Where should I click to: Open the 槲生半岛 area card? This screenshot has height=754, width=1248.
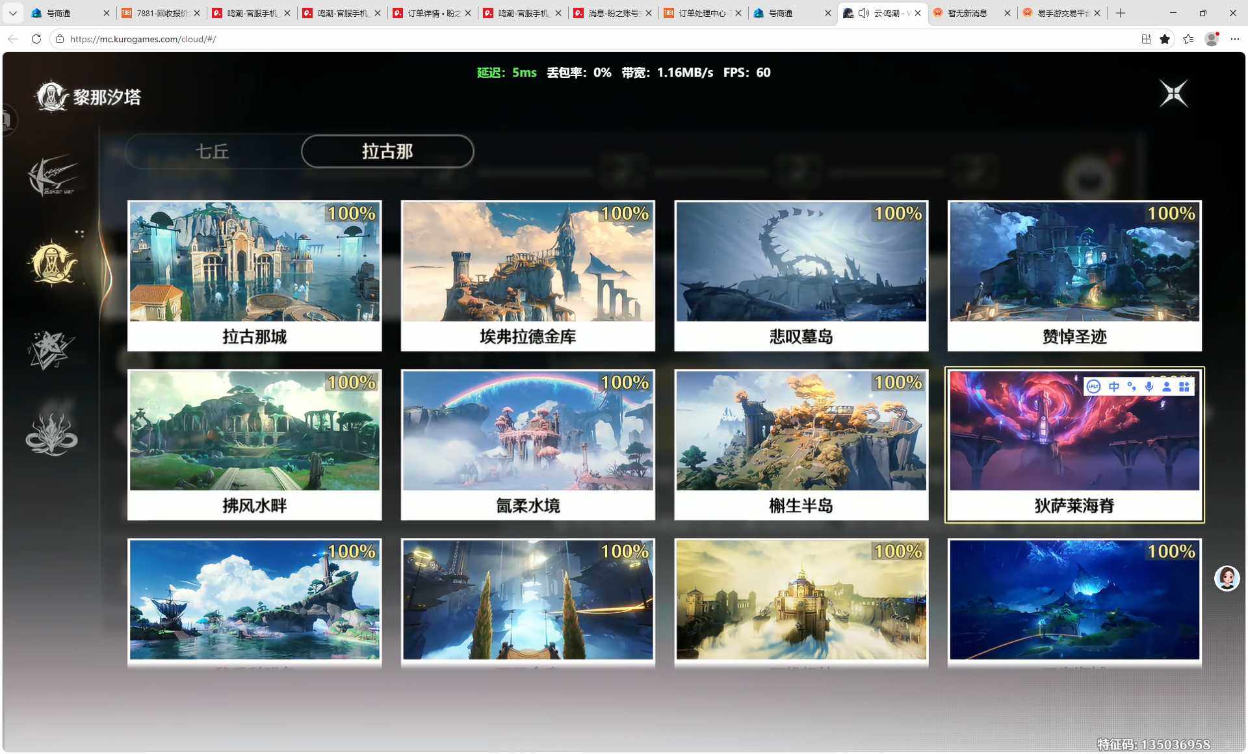[x=801, y=445]
